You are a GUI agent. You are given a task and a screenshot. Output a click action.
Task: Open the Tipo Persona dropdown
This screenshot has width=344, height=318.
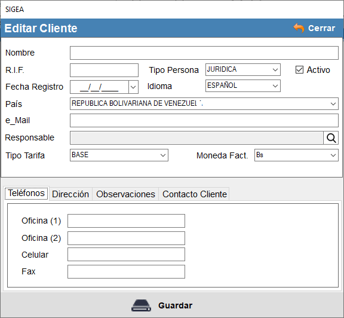[x=243, y=69]
